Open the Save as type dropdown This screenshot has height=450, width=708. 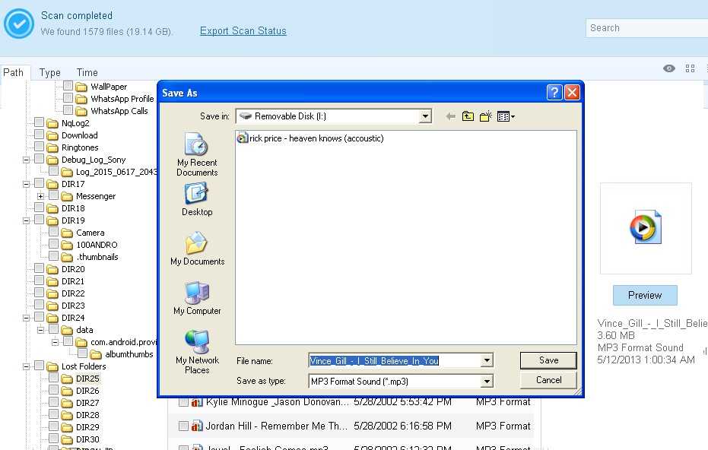(x=487, y=382)
